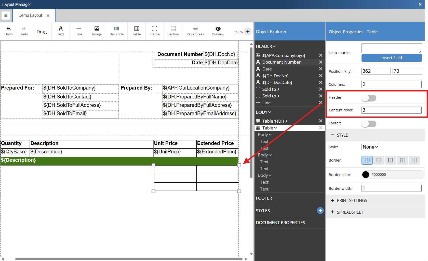428x261 pixels.
Task: Turn on the table Footer toggle
Action: coord(369,124)
